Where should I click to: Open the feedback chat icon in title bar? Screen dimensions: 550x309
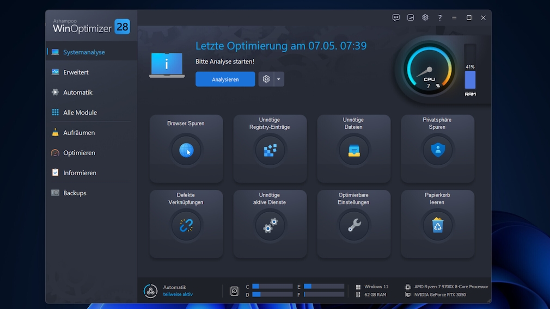point(396,17)
